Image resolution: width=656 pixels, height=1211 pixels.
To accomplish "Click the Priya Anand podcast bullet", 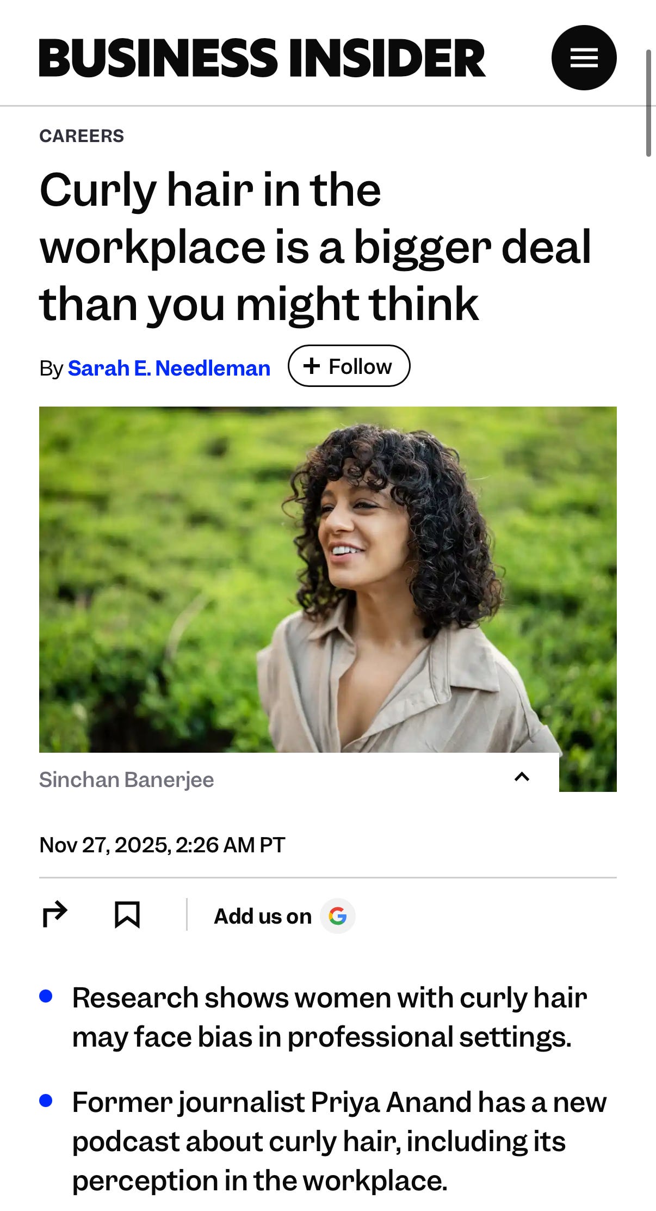I will 339,1141.
